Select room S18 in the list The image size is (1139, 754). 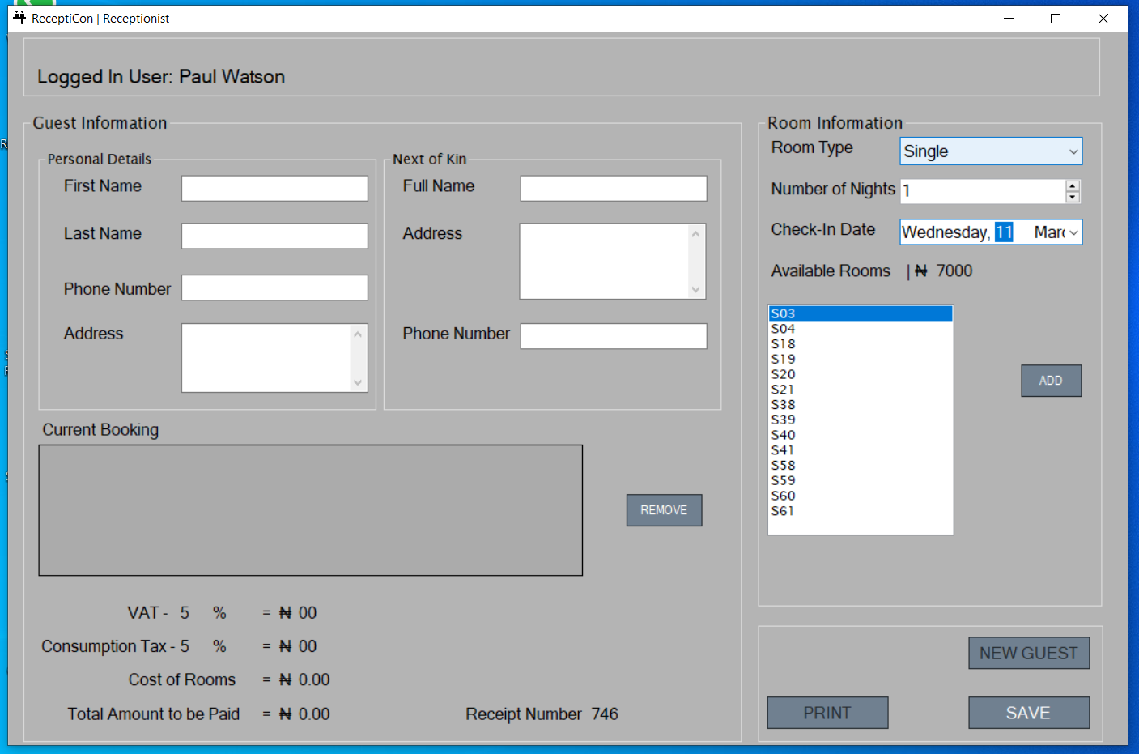point(861,344)
